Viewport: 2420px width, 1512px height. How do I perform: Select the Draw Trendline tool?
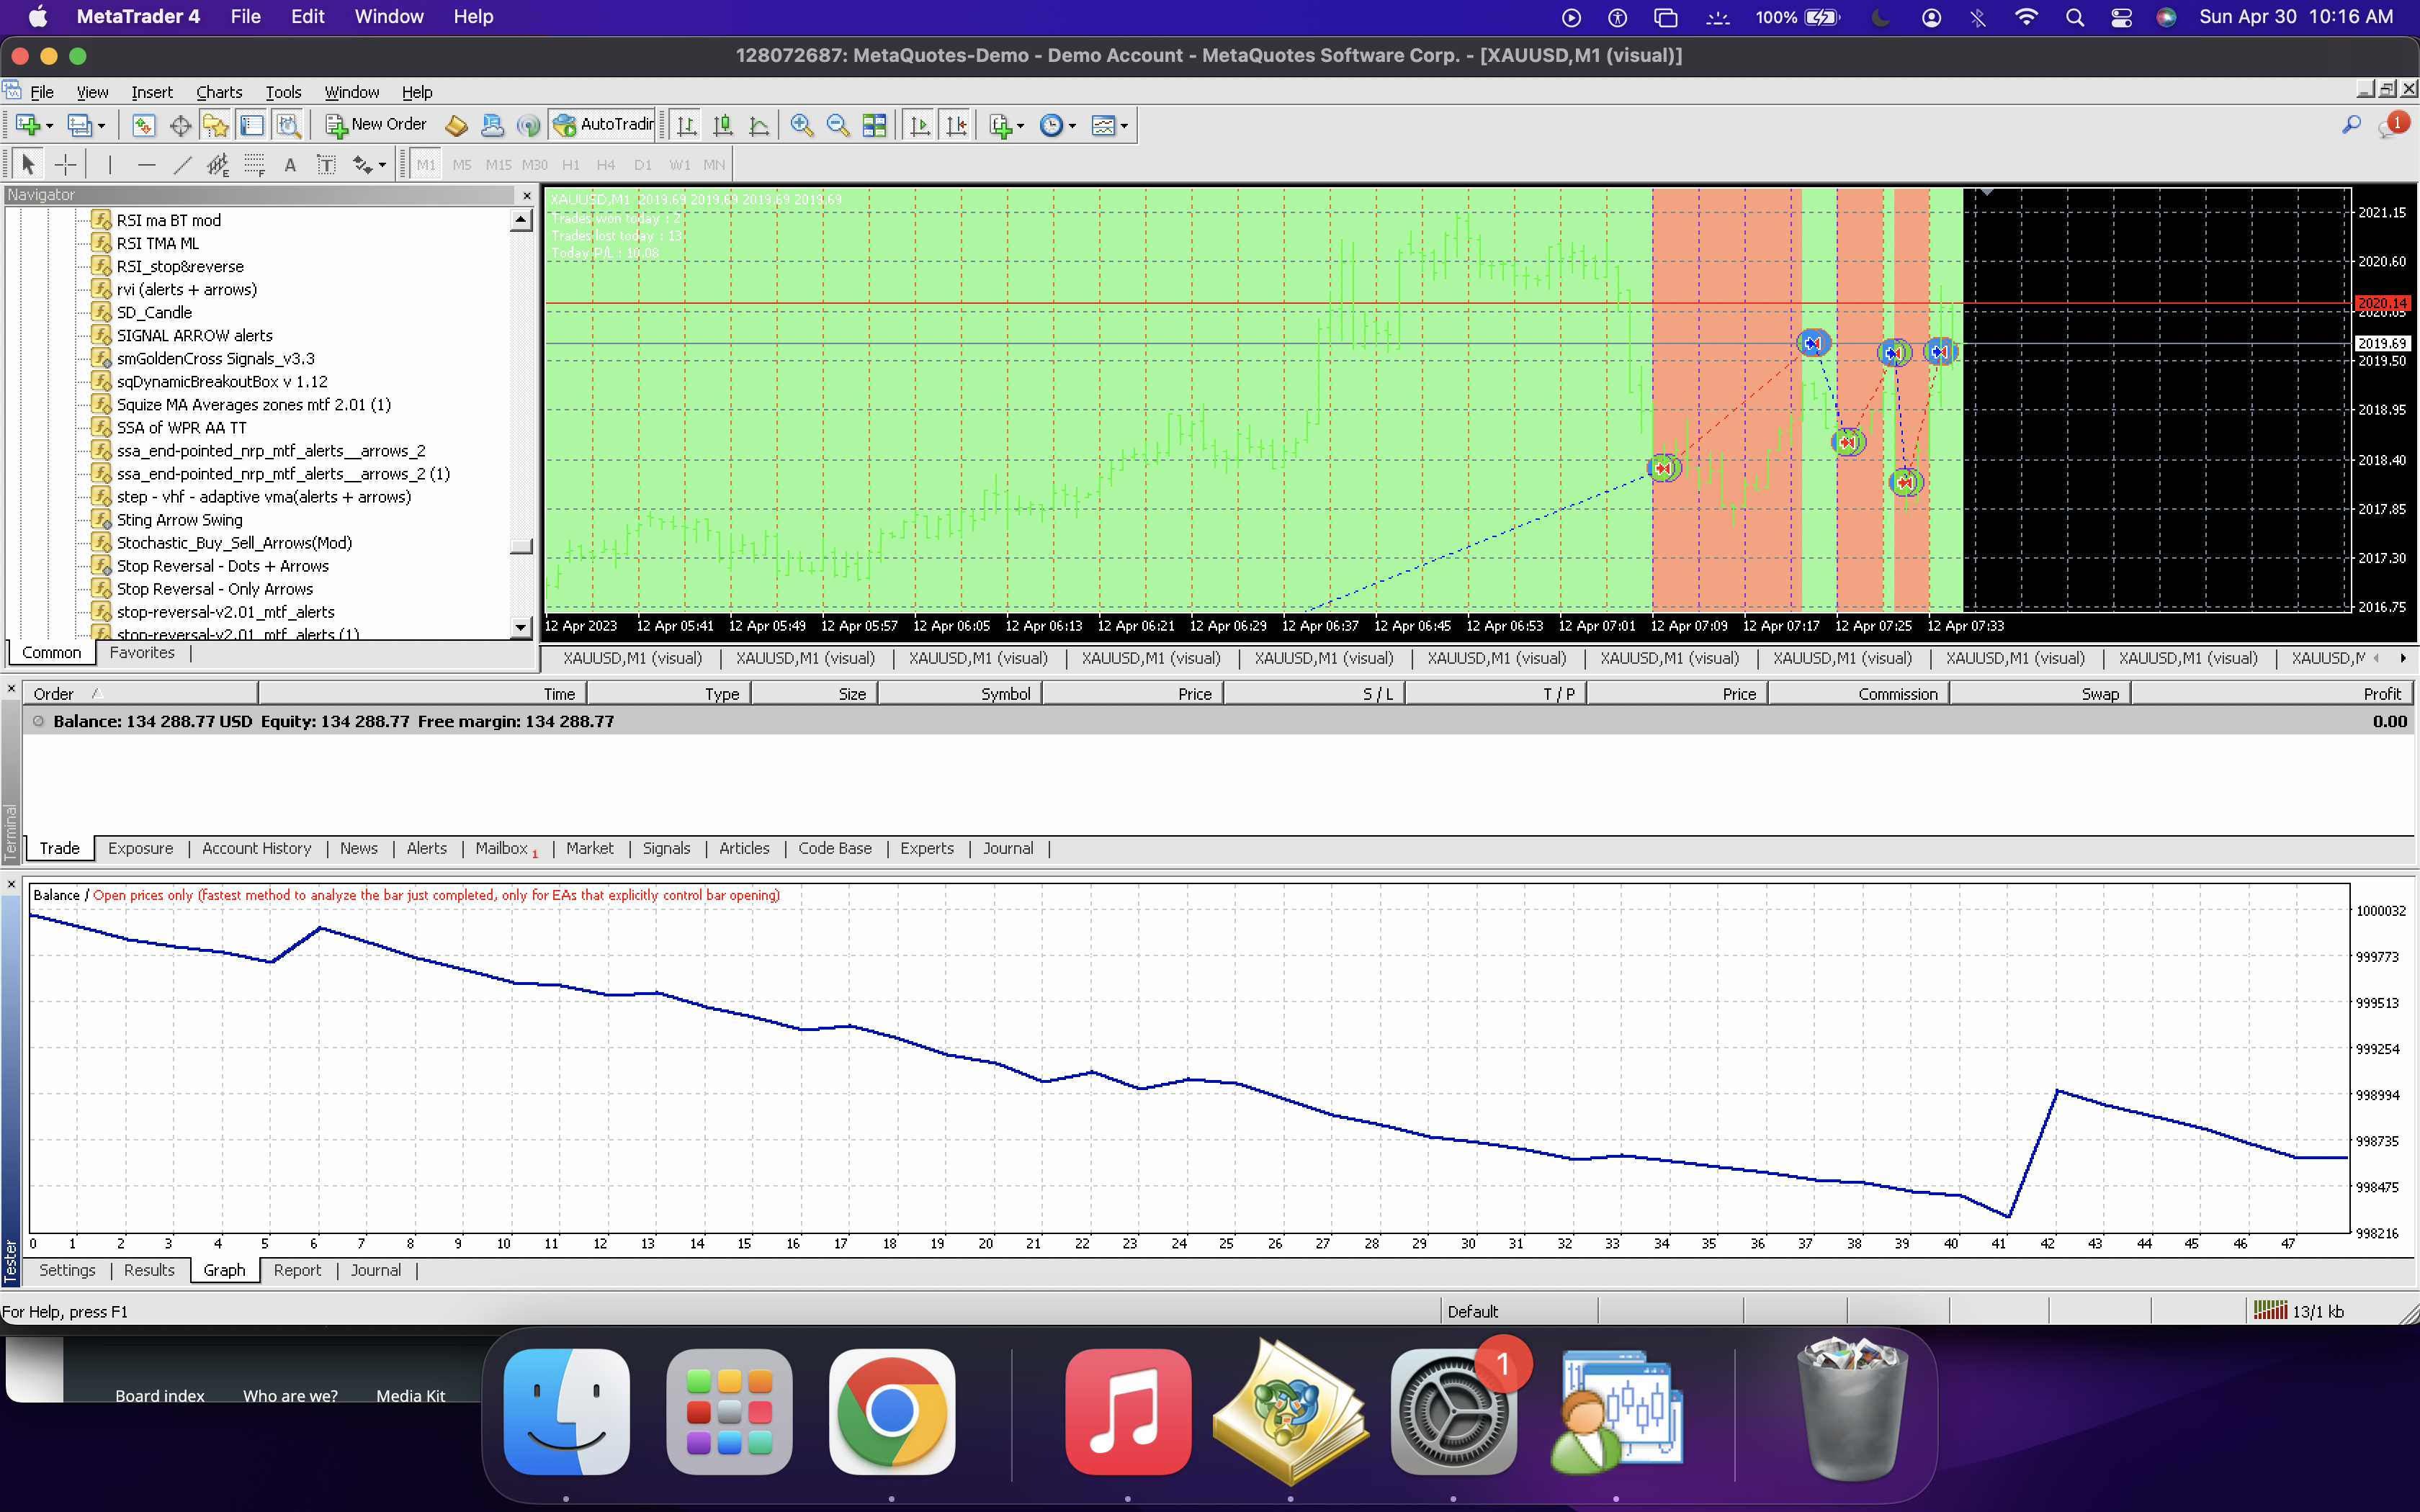[x=182, y=165]
